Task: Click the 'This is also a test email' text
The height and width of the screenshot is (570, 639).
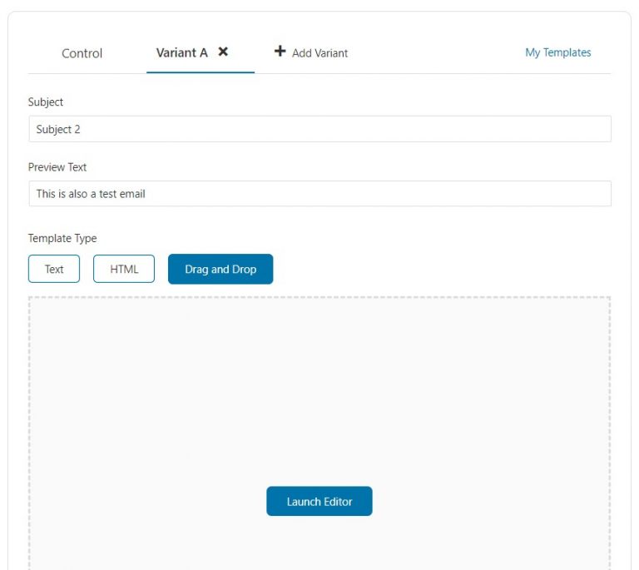Action: pyautogui.click(x=91, y=194)
